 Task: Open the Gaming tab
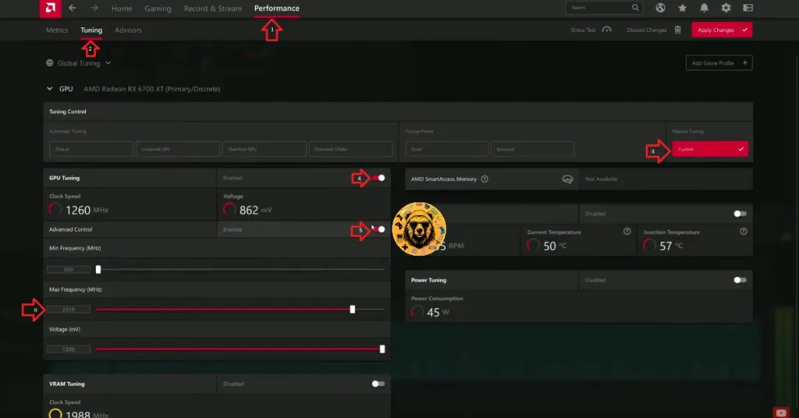(158, 8)
